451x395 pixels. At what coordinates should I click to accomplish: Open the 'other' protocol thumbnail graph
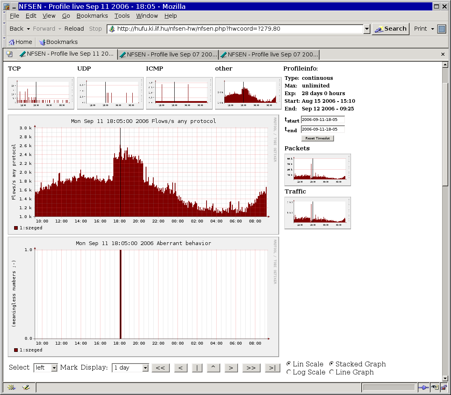click(x=248, y=93)
